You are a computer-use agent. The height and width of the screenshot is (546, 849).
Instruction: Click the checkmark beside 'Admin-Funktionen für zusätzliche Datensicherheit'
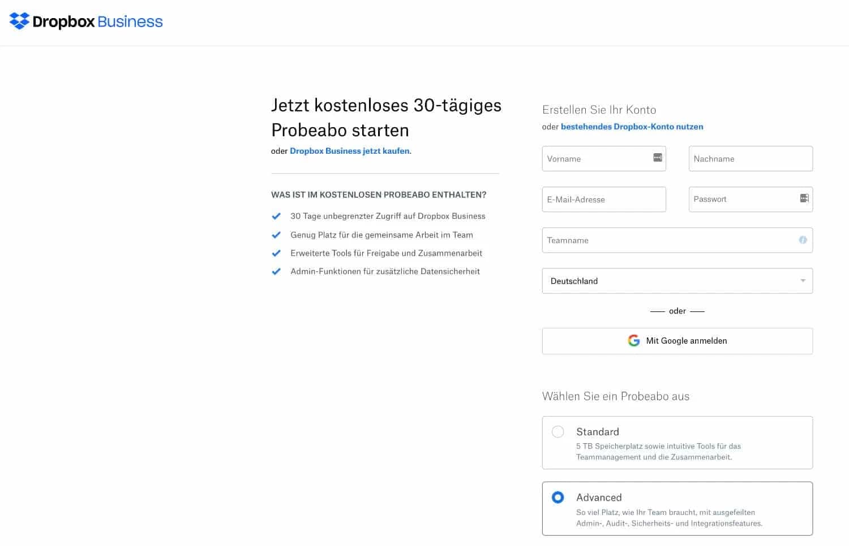pos(277,271)
